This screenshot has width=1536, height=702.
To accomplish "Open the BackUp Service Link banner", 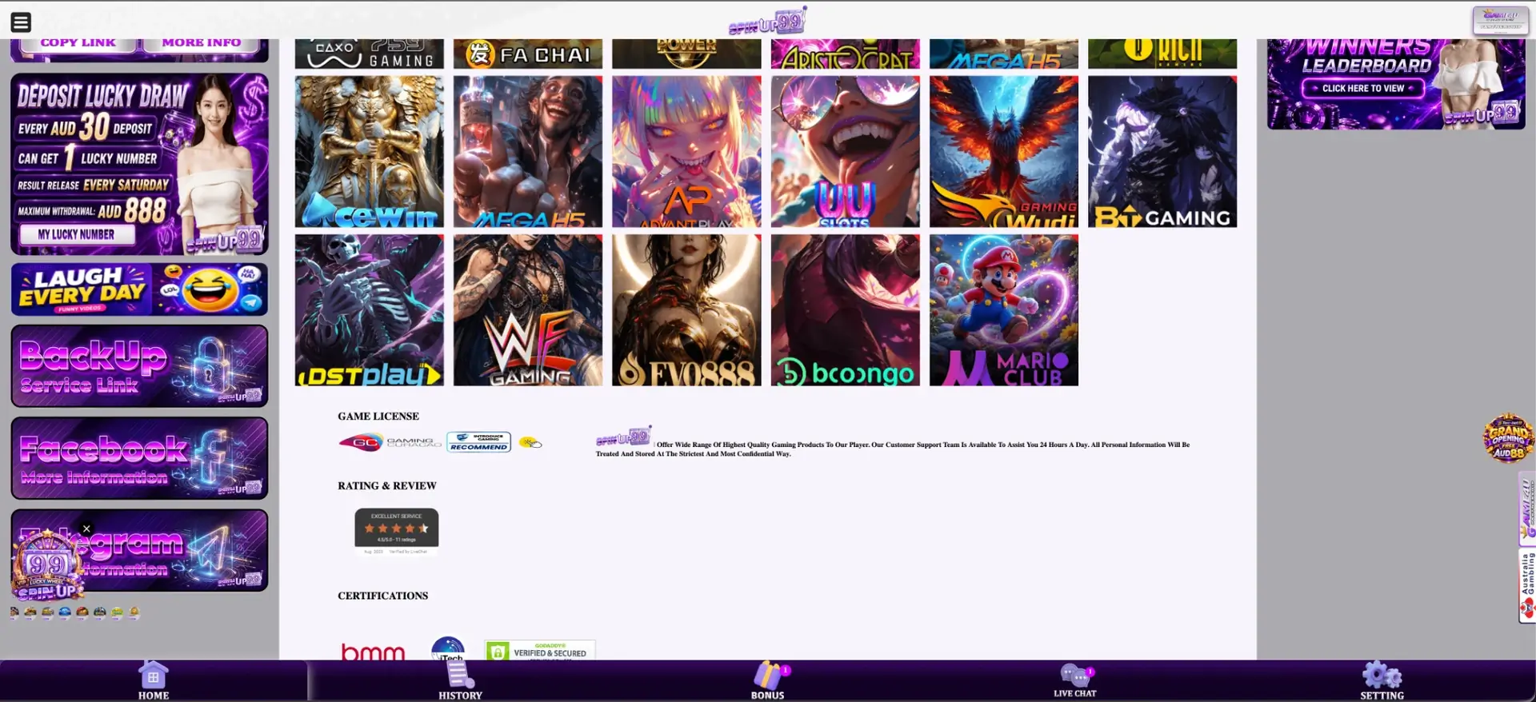I will pyautogui.click(x=139, y=366).
